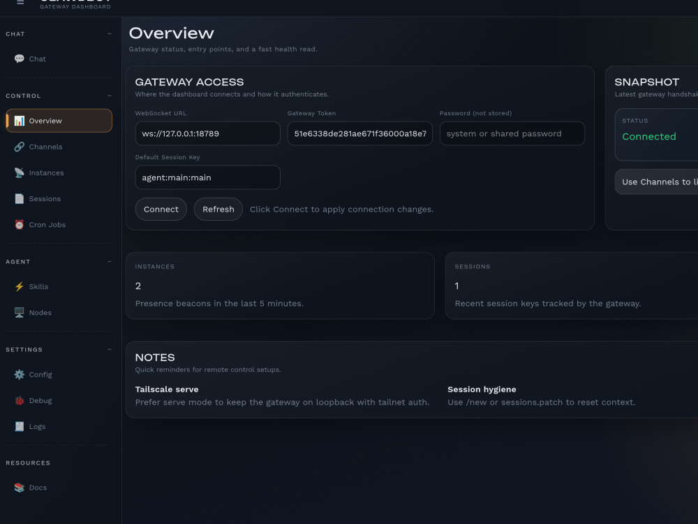Collapse the Control sidebar section
This screenshot has width=698, height=524.
(x=110, y=96)
